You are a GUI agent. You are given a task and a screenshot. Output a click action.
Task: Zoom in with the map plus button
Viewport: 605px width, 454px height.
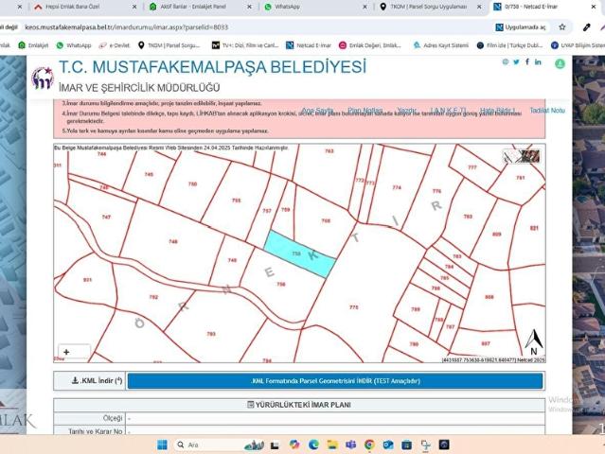pyautogui.click(x=66, y=351)
